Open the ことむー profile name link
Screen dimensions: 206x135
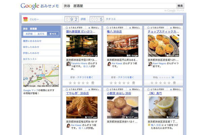pyautogui.click(x=34, y=19)
